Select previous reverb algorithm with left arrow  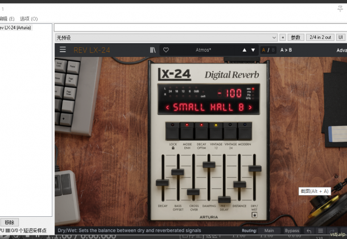pyautogui.click(x=168, y=107)
